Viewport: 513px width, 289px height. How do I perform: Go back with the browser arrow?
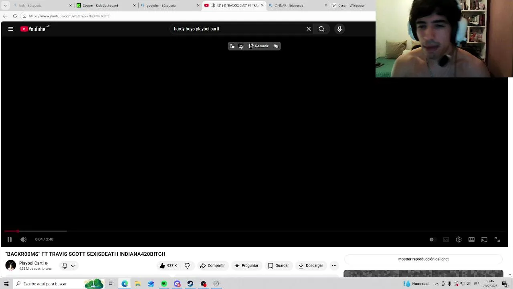(5, 16)
